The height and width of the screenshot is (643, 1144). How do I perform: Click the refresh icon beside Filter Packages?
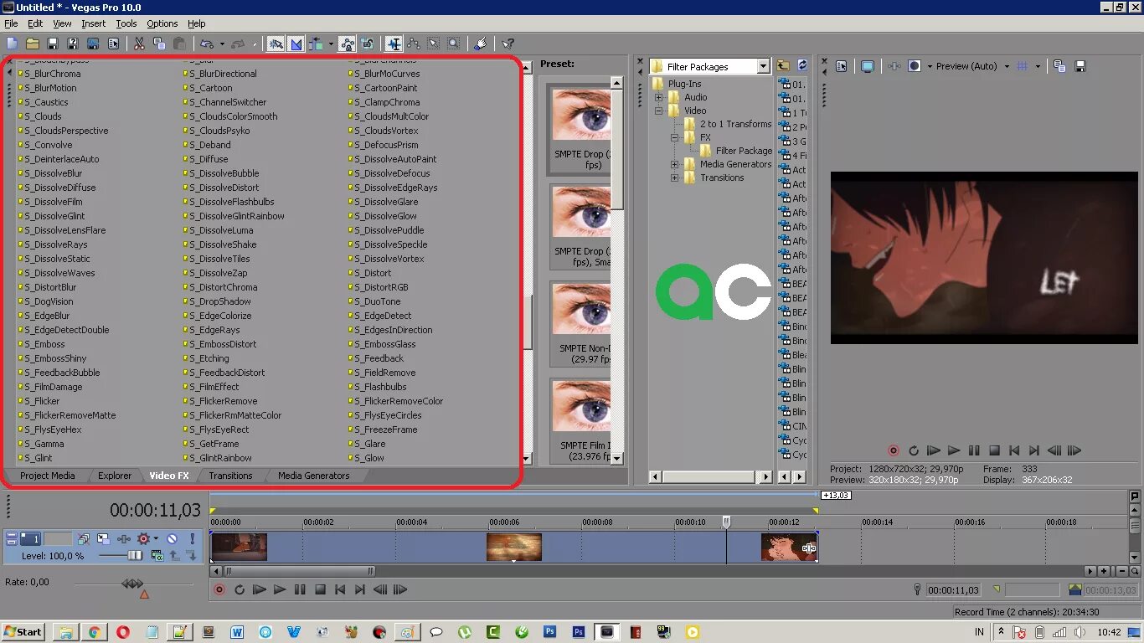coord(802,65)
